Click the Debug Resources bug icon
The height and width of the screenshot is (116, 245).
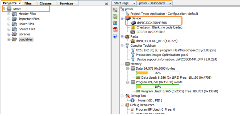coord(127,105)
